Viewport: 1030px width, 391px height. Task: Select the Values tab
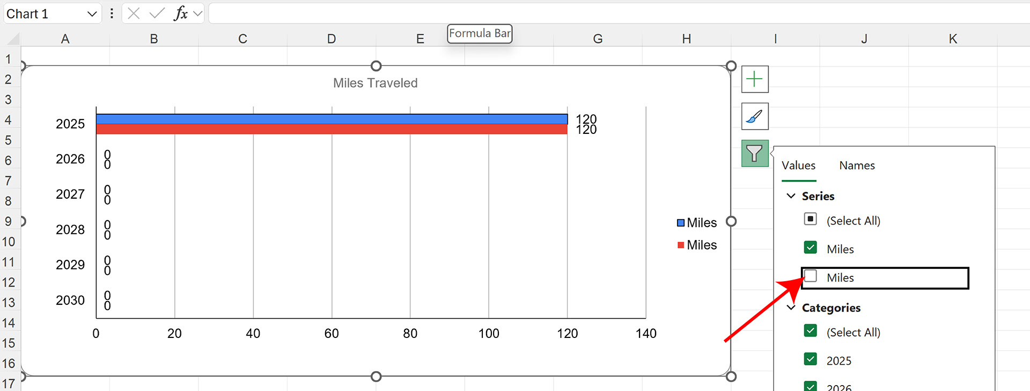(x=798, y=166)
